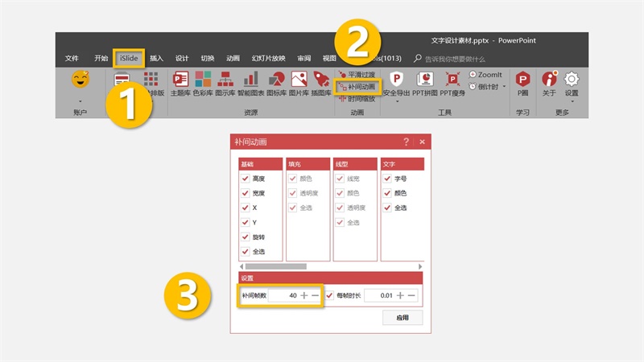Viewport: 644px width, 362px height.
Task: Select 补间动画 tween animation command
Action: 357,87
